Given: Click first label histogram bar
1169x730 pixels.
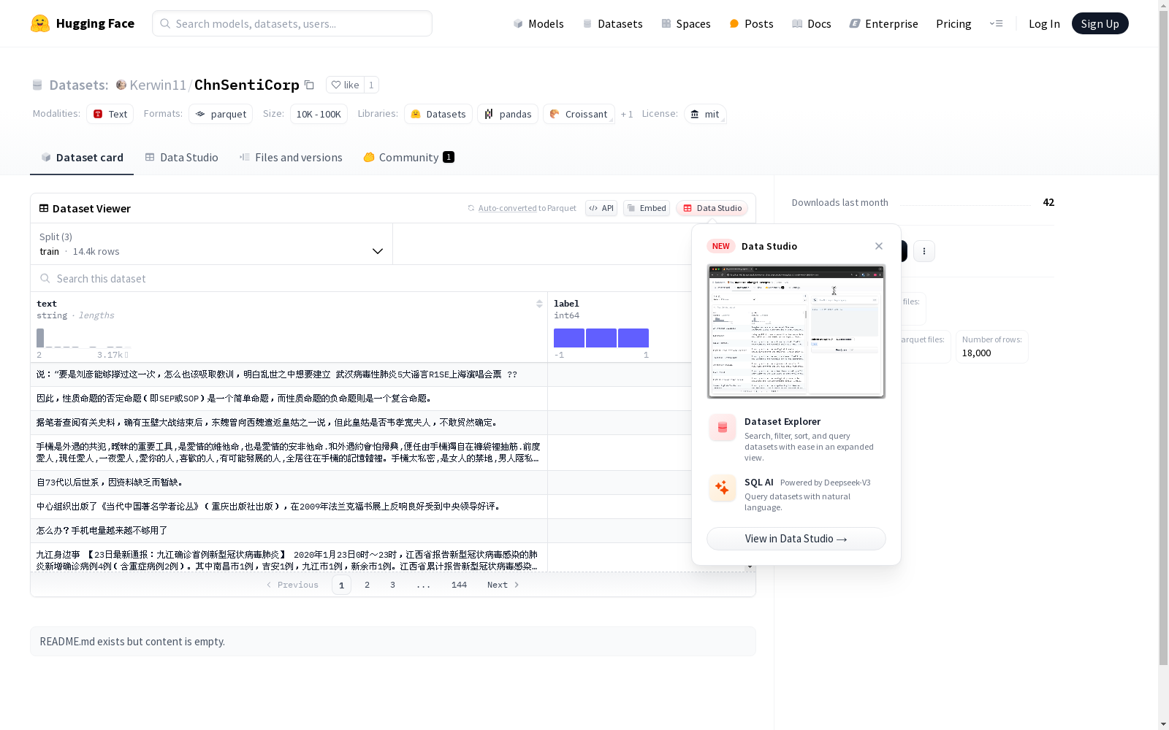Looking at the screenshot, I should coord(569,338).
